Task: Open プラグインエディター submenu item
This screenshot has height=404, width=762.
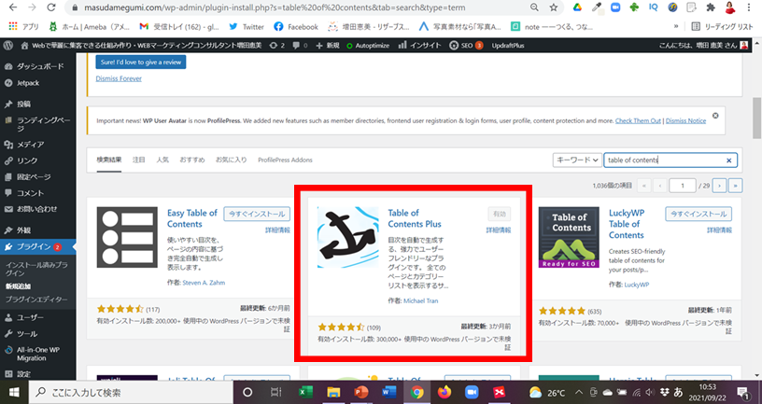Action: [36, 300]
